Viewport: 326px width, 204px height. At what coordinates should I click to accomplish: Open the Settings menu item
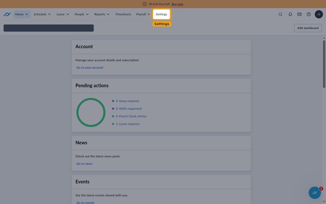click(x=161, y=14)
